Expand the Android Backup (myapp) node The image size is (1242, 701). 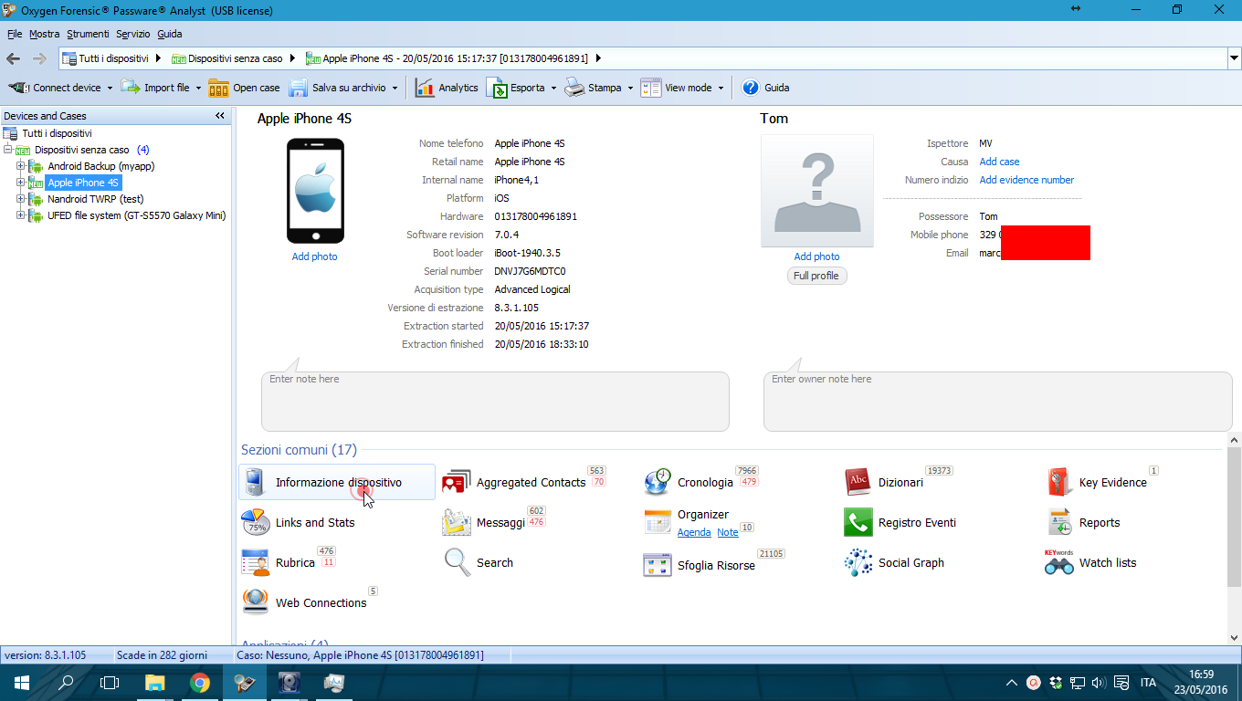(21, 166)
